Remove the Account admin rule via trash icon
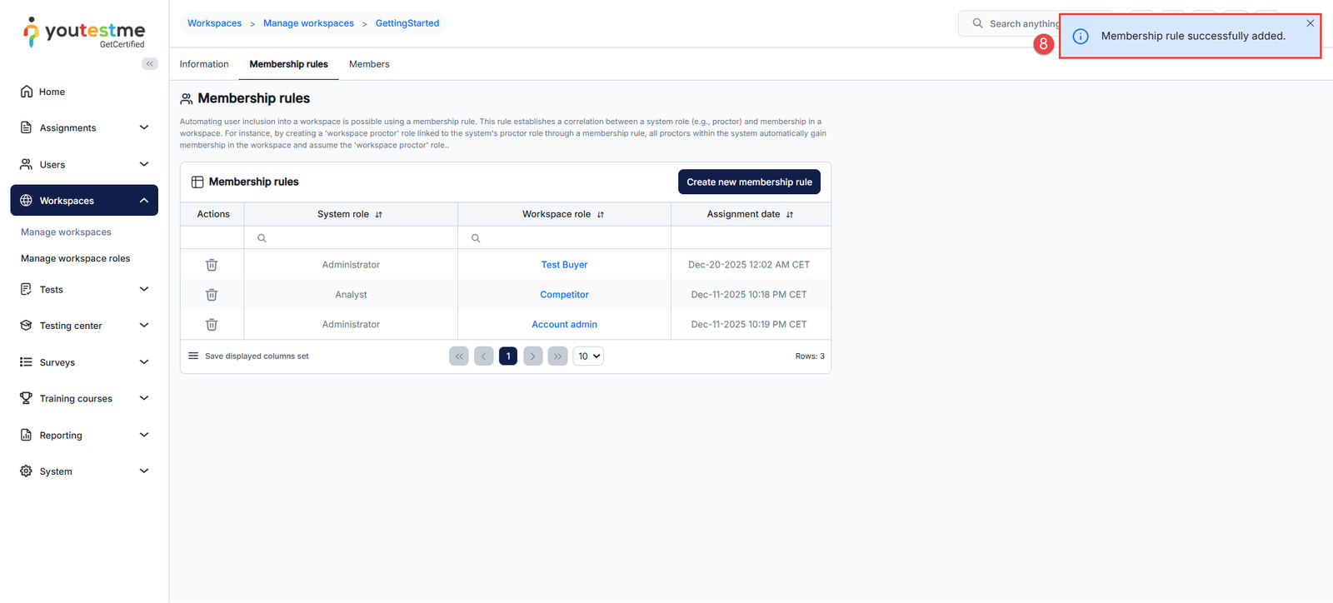The height and width of the screenshot is (603, 1333). pyautogui.click(x=212, y=325)
